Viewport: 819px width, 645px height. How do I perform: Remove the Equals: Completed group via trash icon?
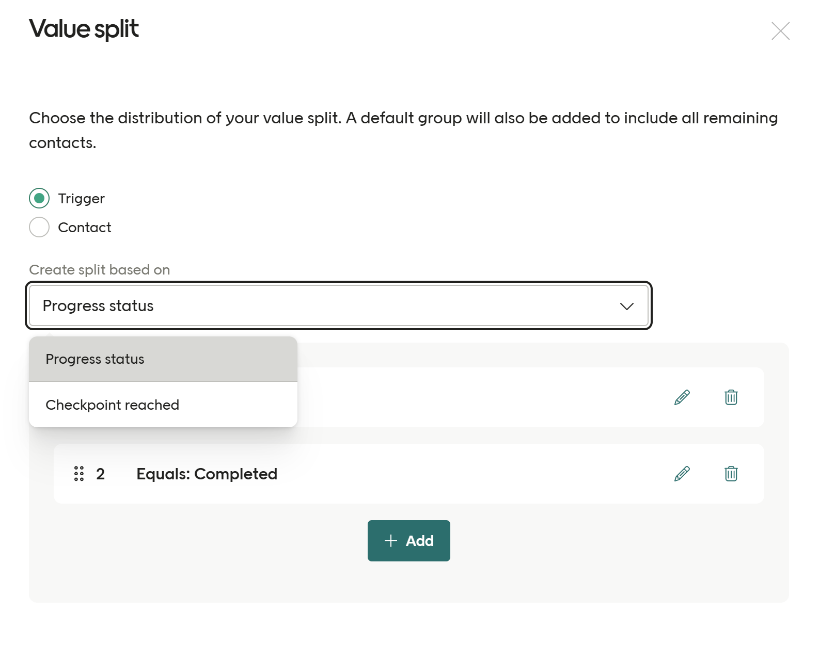(x=731, y=473)
